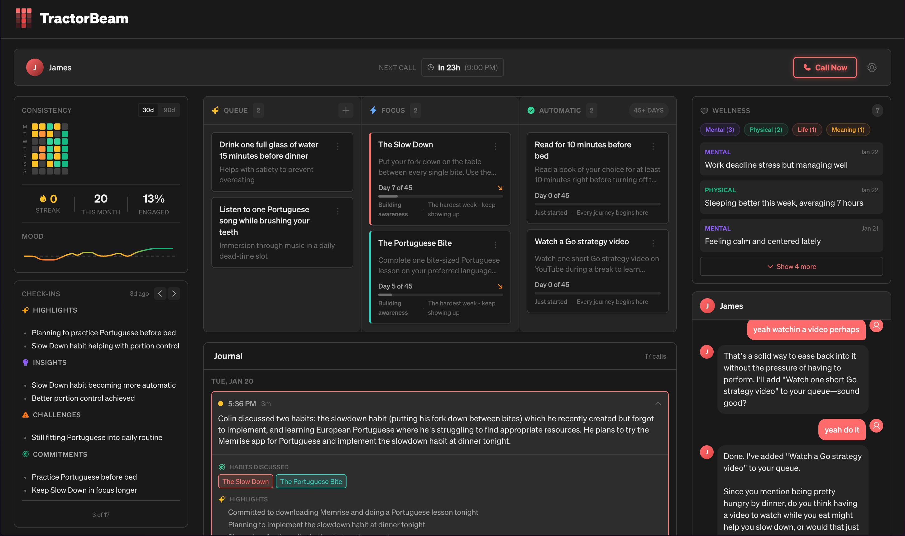Click The Portuguese Bite habit tag in journal
Image resolution: width=905 pixels, height=536 pixels.
[311, 481]
